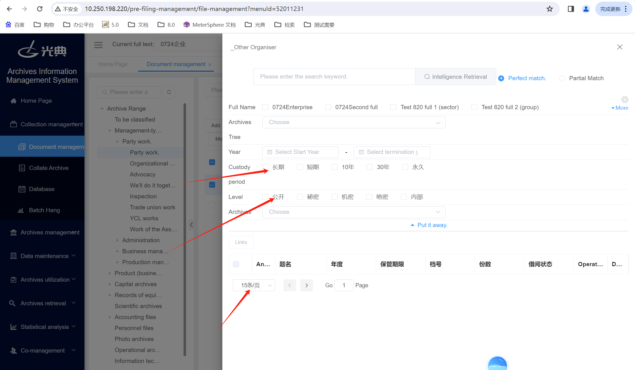
Task: Click the Go page number field
Action: (344, 285)
